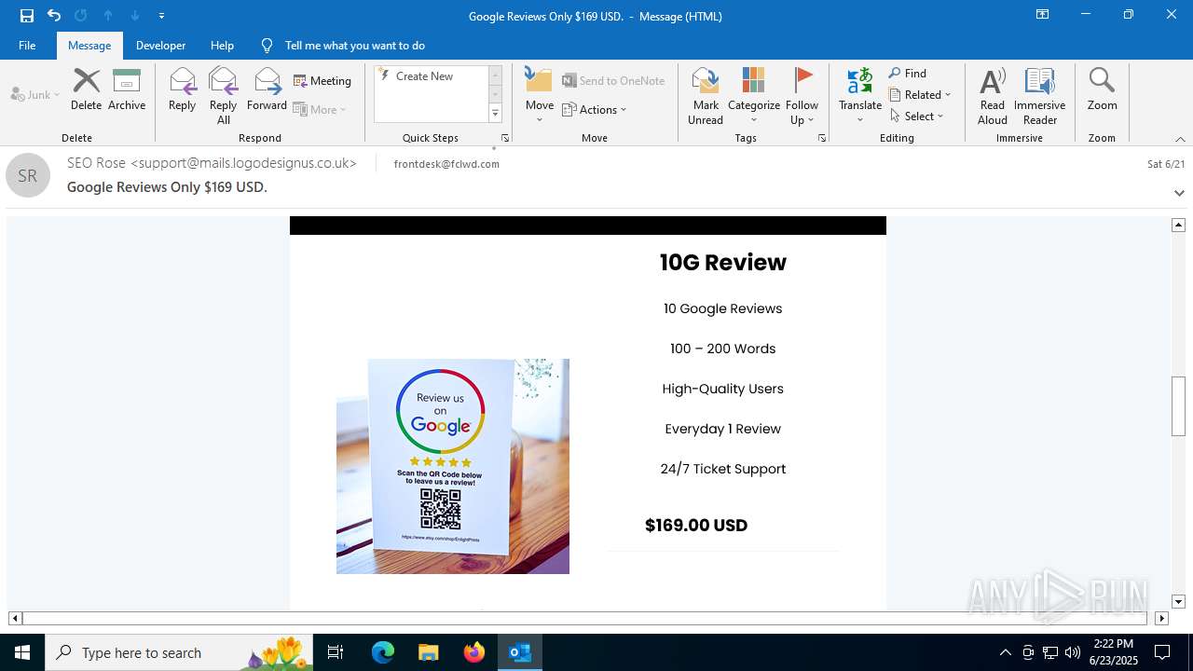Image resolution: width=1193 pixels, height=671 pixels.
Task: Click horizontal scrollbar left arrow
Action: point(14,618)
